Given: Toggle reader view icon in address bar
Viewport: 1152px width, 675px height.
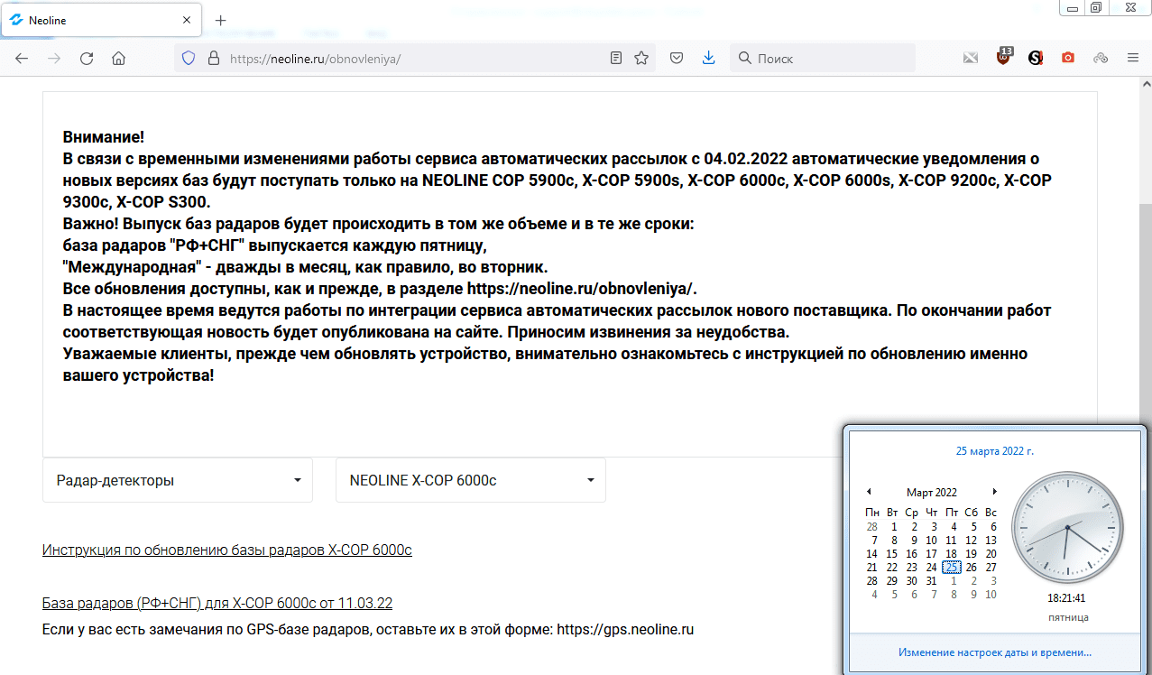Looking at the screenshot, I should click(x=616, y=58).
